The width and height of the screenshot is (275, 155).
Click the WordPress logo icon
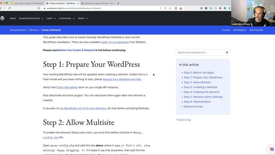tap(2, 18)
